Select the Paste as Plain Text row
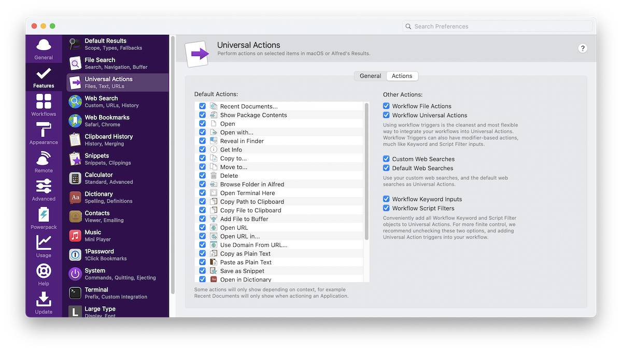622x351 pixels. pos(280,262)
